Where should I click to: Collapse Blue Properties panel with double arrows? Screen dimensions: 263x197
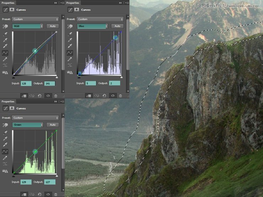pyautogui.click(x=120, y=3)
